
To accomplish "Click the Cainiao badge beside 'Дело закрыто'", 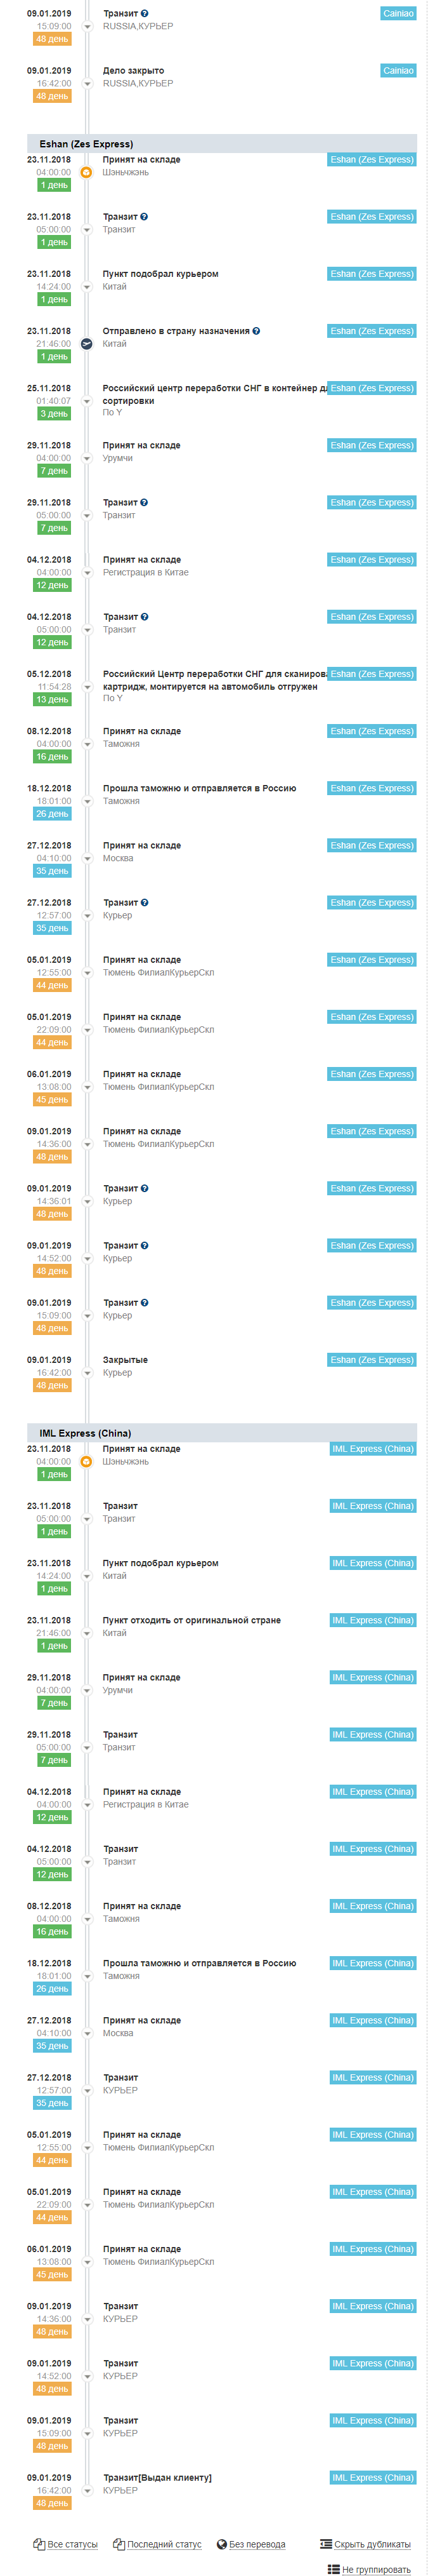I will (398, 70).
